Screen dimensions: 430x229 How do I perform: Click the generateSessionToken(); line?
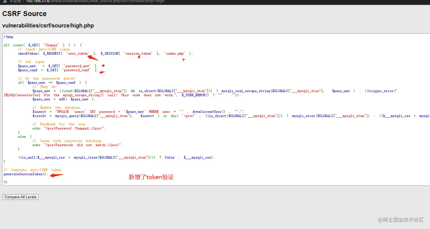click(x=26, y=174)
